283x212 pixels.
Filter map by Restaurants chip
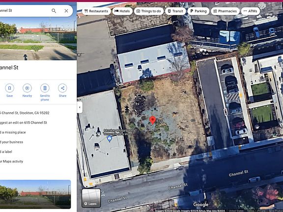[x=96, y=11]
